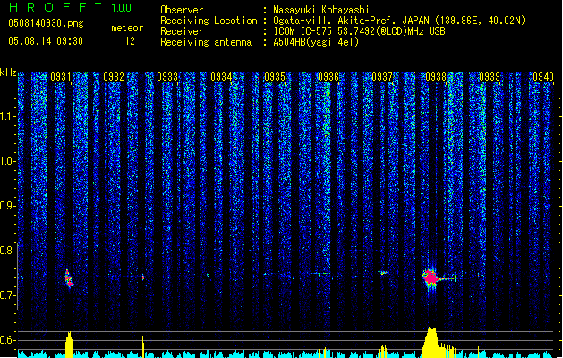
Task: Click the 0.9 kHz axis label
Action: (x=7, y=206)
